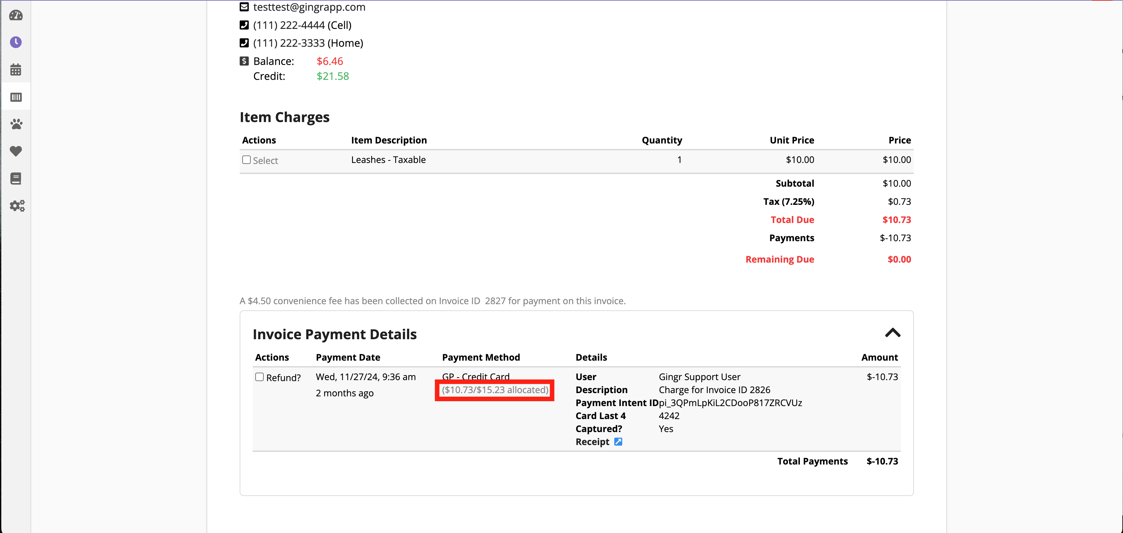Screen dimensions: 1123x533
Task: Check the Select box for Leashes item
Action: point(246,160)
